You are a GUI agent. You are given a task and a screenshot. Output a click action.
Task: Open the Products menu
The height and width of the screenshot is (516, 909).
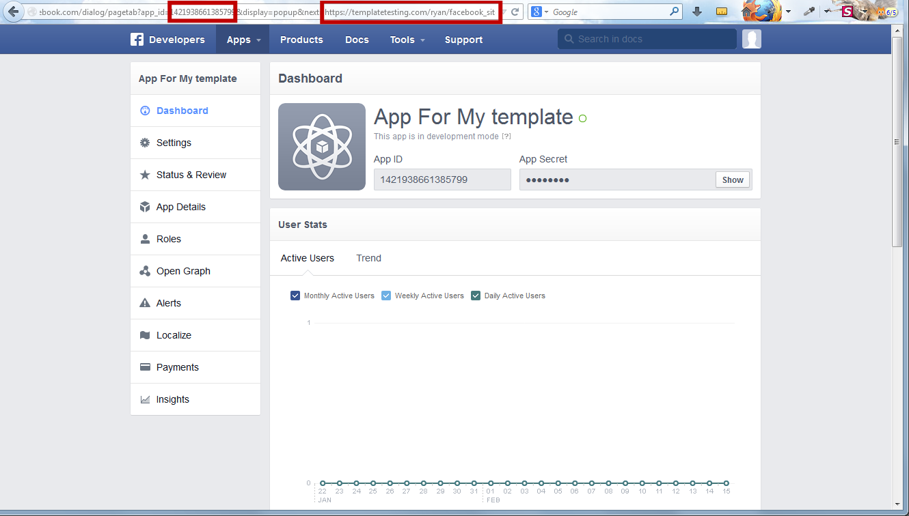click(301, 40)
